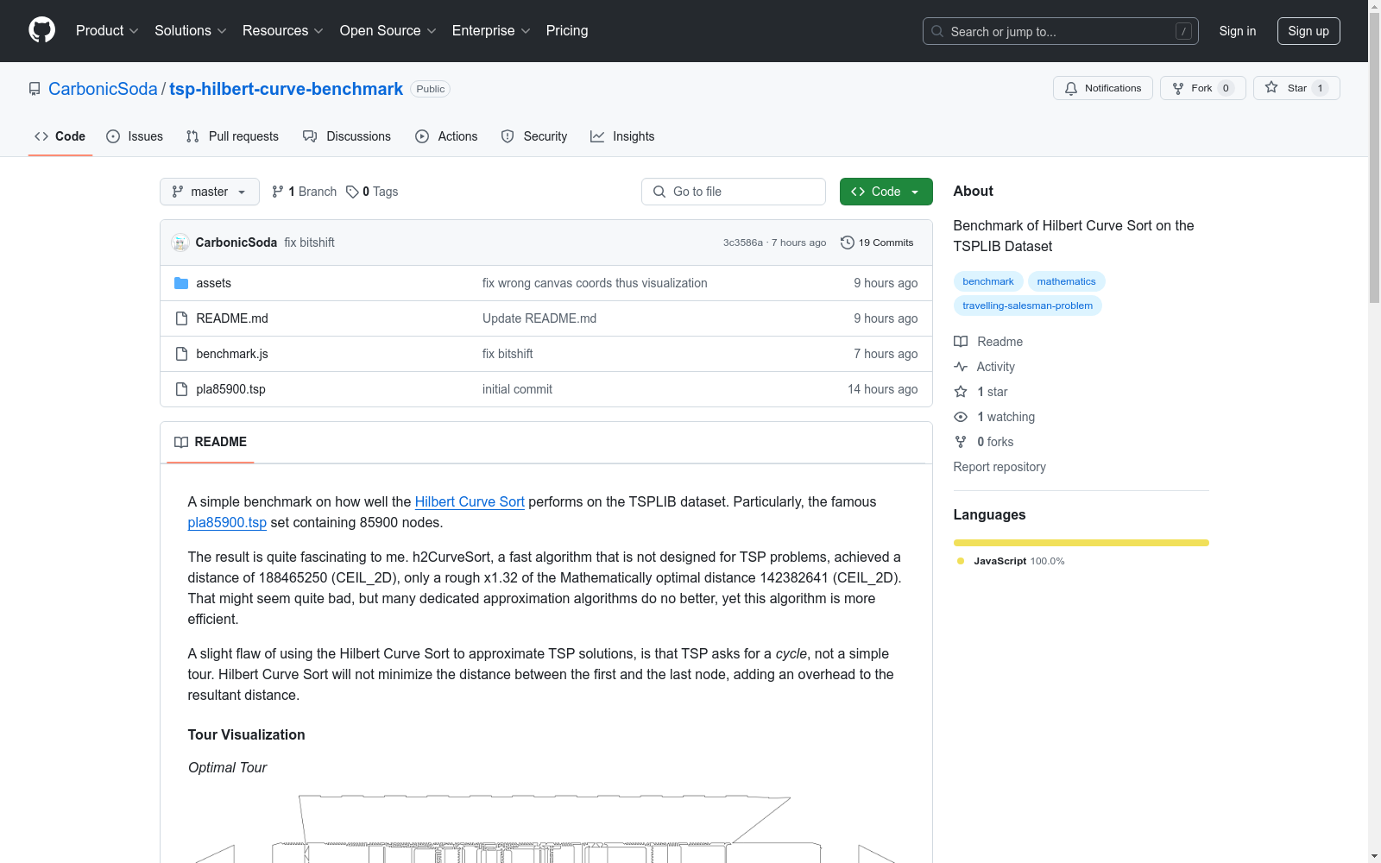Open the Readme link in About
Viewport: 1381px width, 863px height.
[x=988, y=342]
